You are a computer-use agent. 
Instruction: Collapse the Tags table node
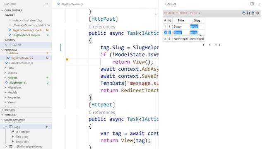[6, 127]
